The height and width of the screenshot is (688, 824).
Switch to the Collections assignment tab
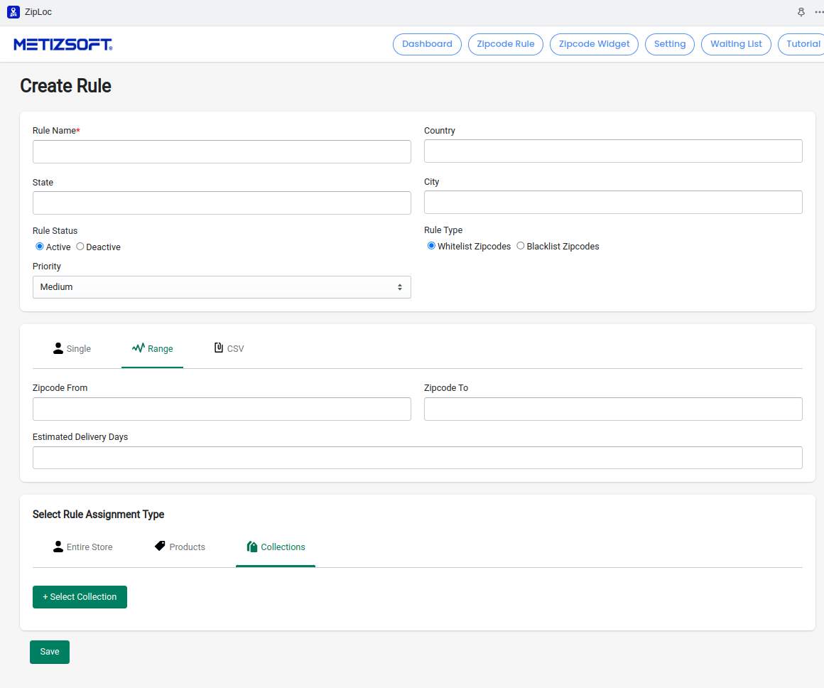point(276,547)
